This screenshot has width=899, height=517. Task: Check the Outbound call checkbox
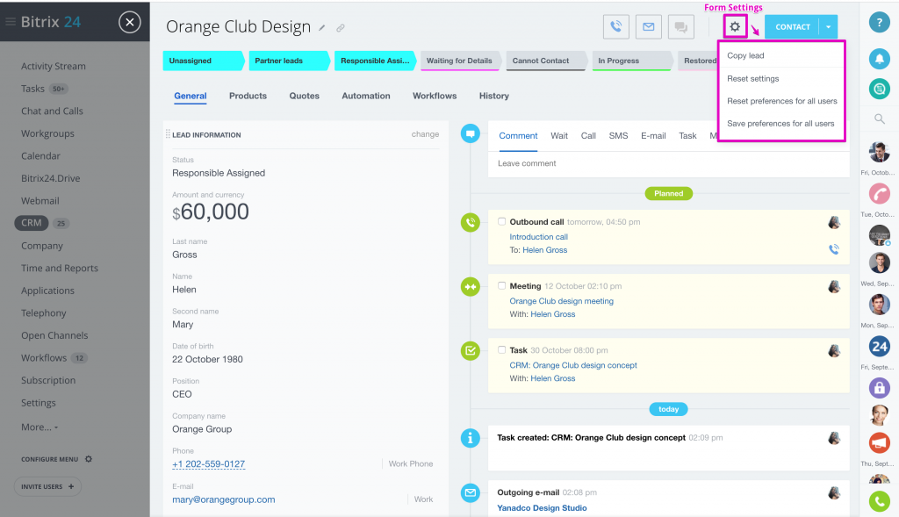click(501, 221)
